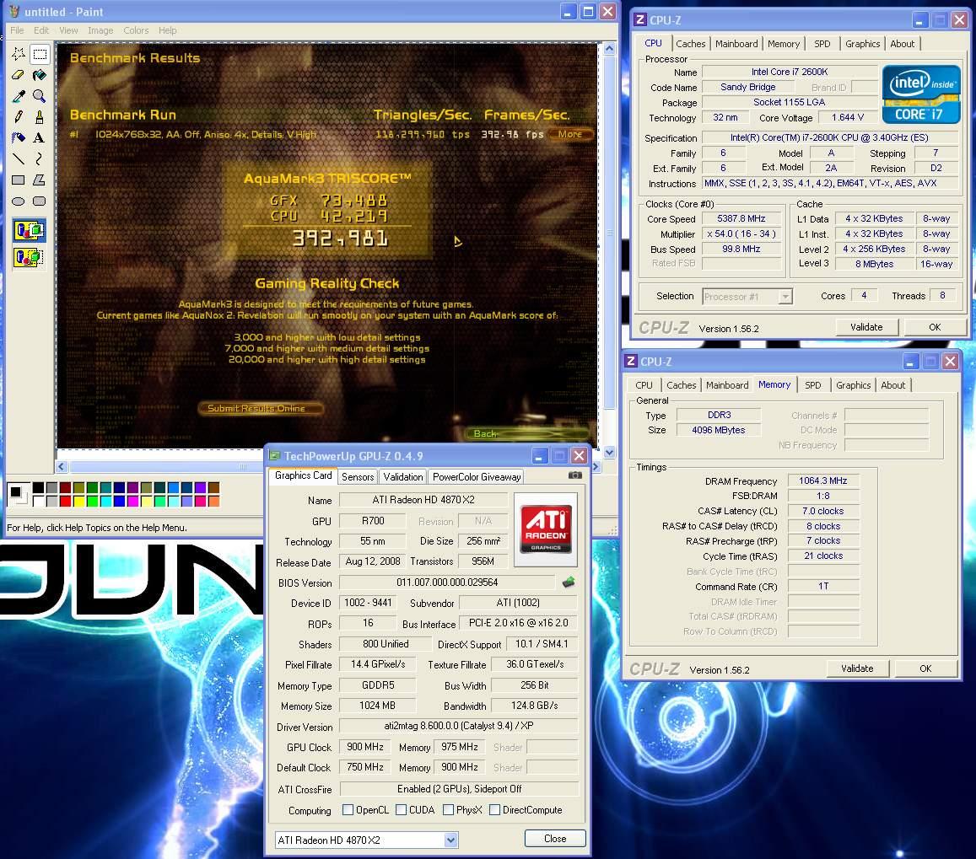Click the GPU Clock value 900 MHz
Screen dimensions: 976x859
(364, 746)
